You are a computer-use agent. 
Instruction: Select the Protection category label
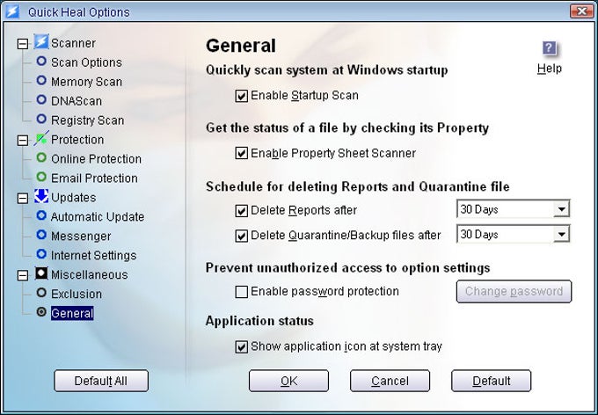tap(77, 140)
